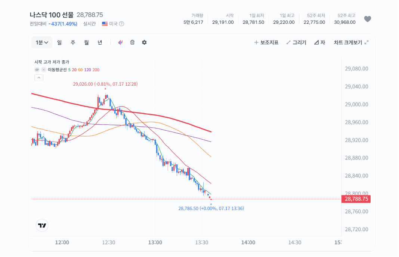
Task: Click current price label 28,788.75 on axis
Action: pyautogui.click(x=356, y=199)
